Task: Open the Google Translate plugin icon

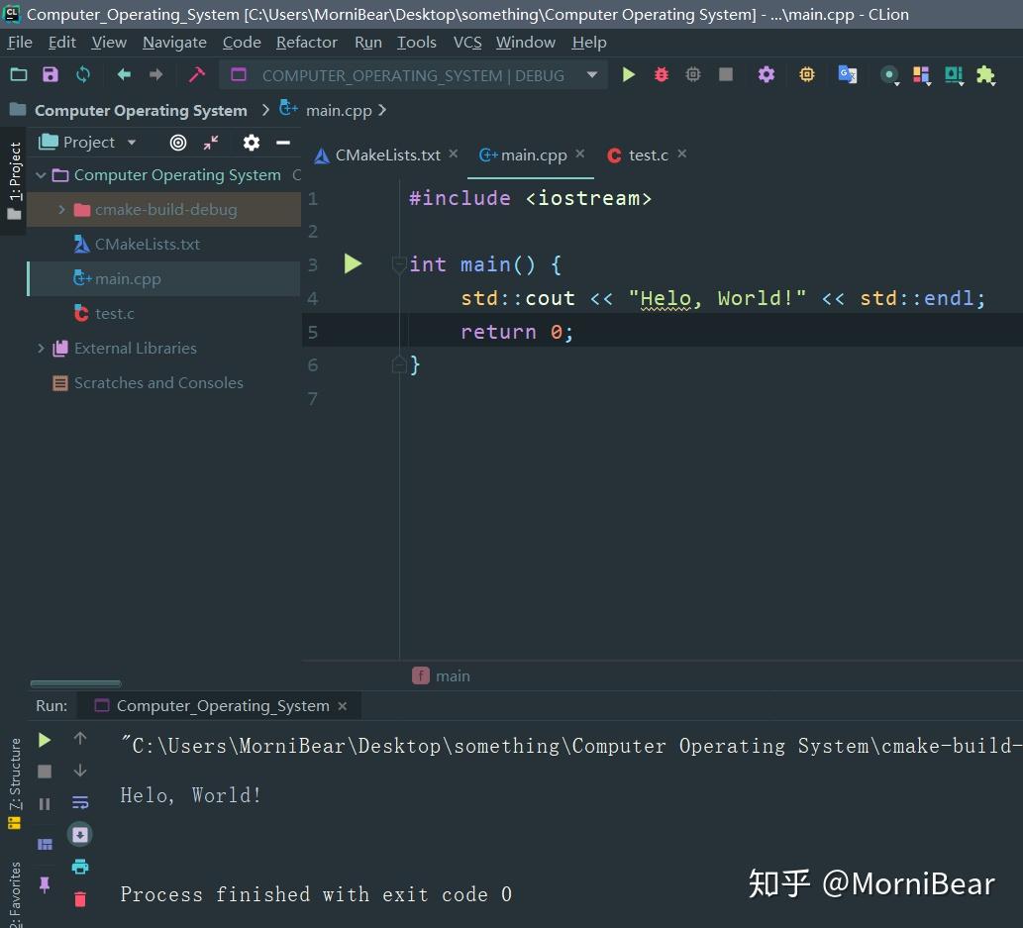Action: [x=847, y=74]
